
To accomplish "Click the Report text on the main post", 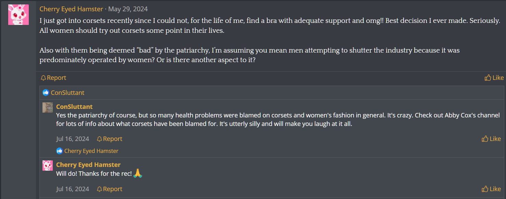I will coord(57,78).
